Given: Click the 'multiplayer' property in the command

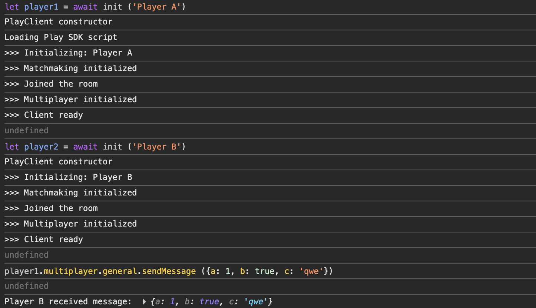Looking at the screenshot, I should [x=70, y=271].
